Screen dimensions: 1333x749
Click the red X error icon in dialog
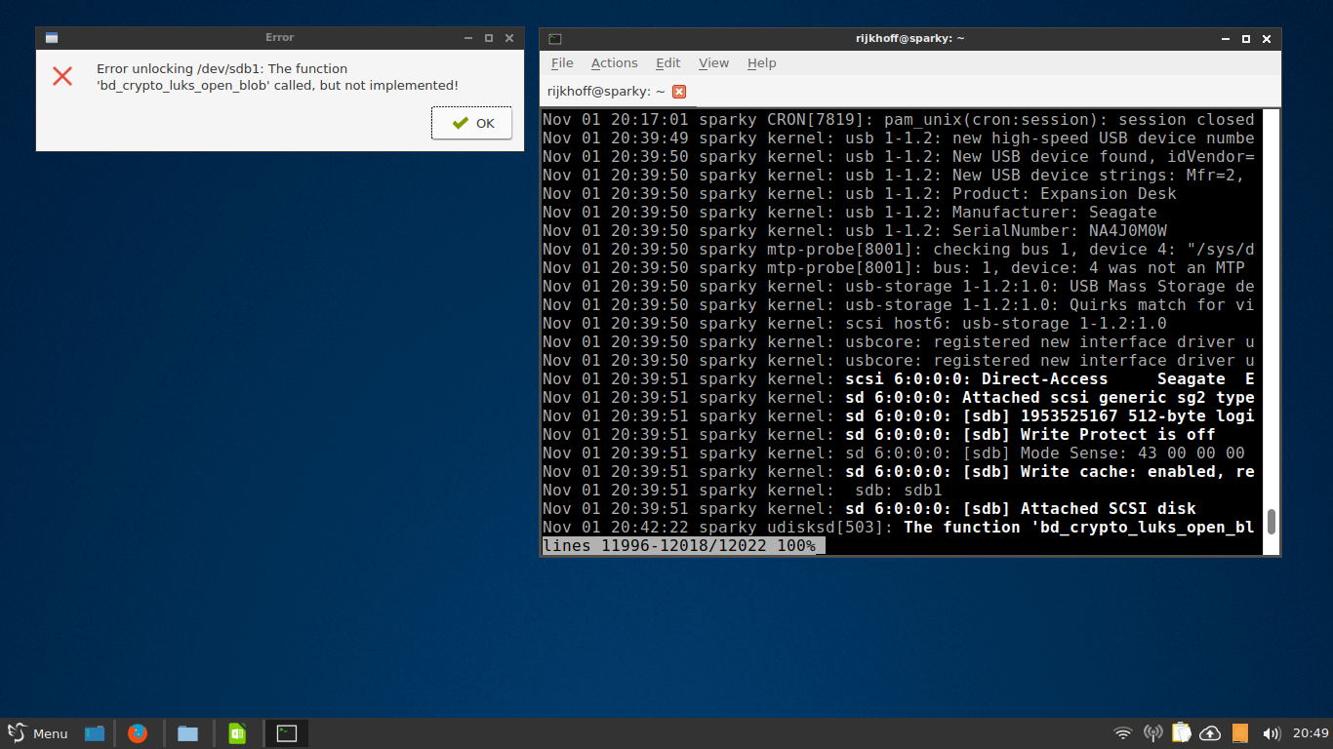62,76
